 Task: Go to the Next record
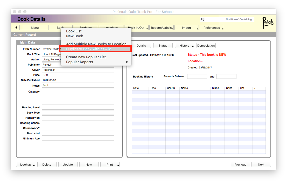click(261, 165)
